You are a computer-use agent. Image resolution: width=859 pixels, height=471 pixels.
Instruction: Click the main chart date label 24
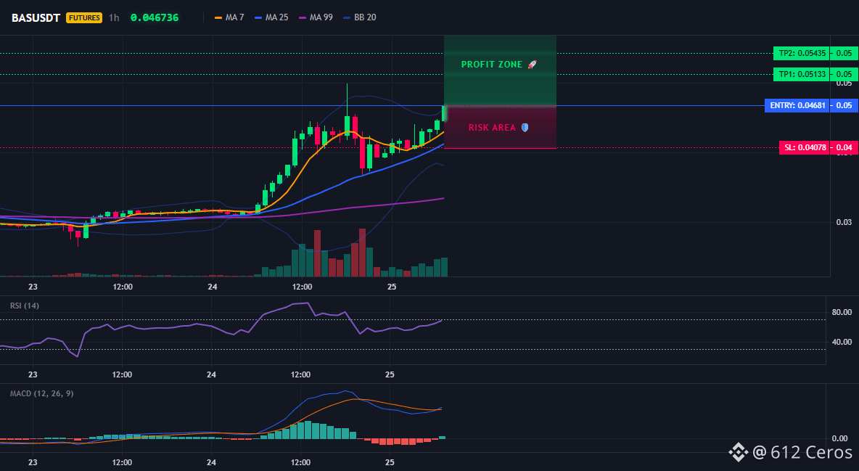click(213, 287)
